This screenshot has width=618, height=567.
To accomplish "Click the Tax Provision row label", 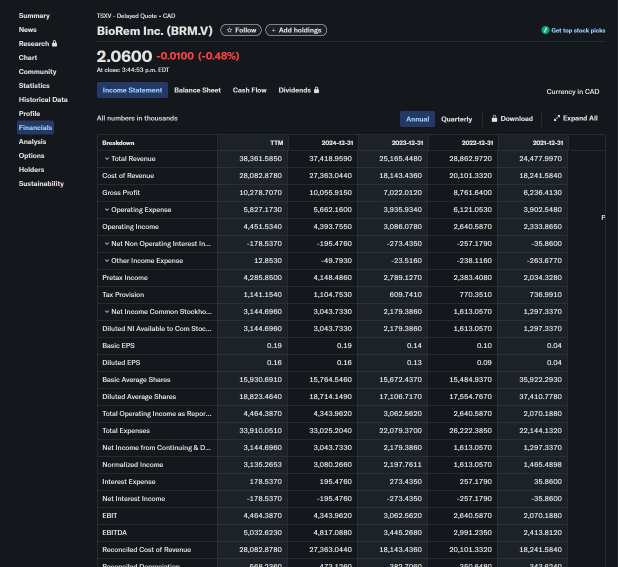I will [123, 294].
